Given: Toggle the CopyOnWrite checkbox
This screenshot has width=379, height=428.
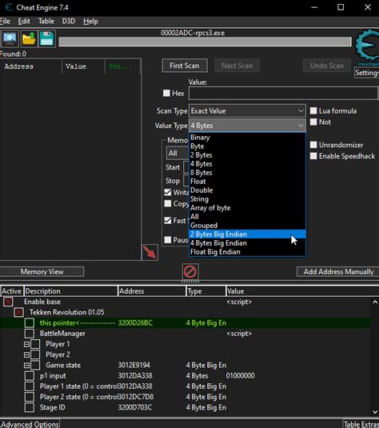Looking at the screenshot, I should 168,204.
